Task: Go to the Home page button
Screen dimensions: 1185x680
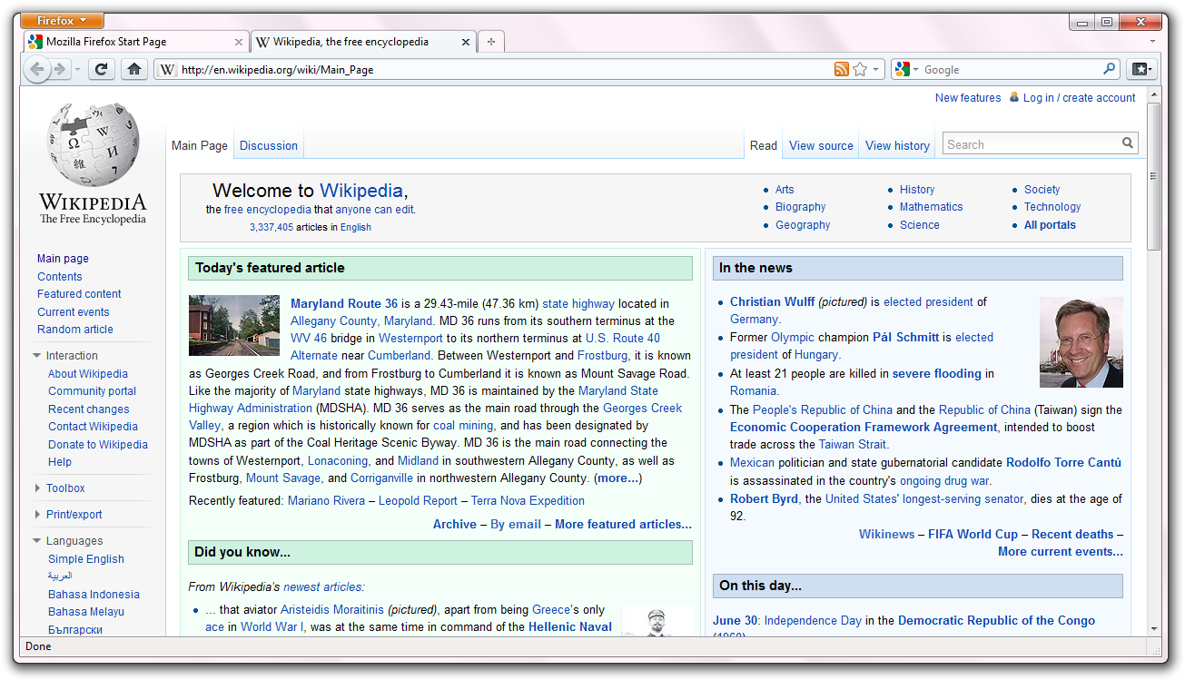Action: 134,69
